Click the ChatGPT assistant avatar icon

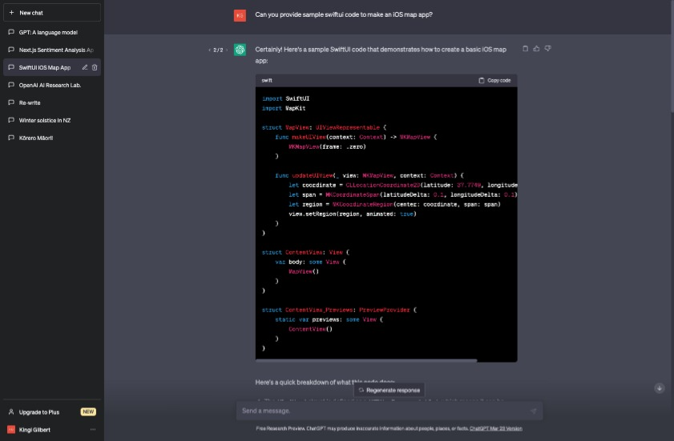pos(240,50)
